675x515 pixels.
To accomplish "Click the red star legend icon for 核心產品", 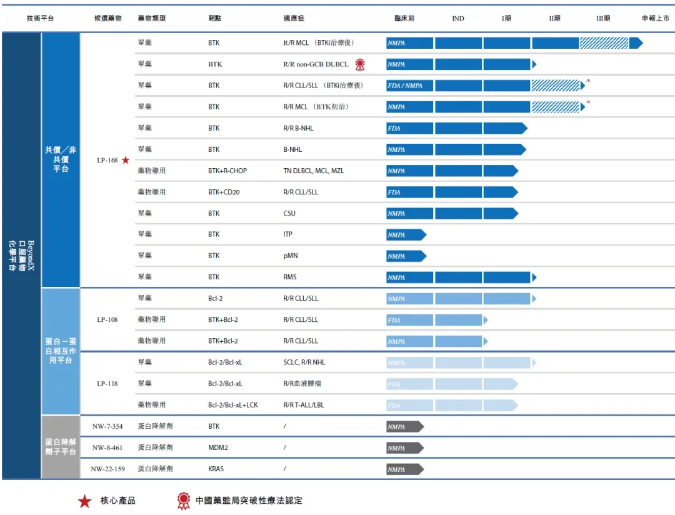I will click(x=85, y=501).
